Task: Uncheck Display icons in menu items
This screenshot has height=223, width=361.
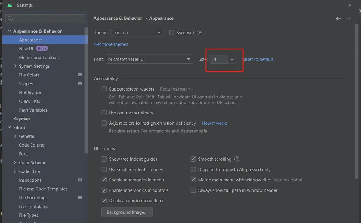Action: tap(104, 200)
